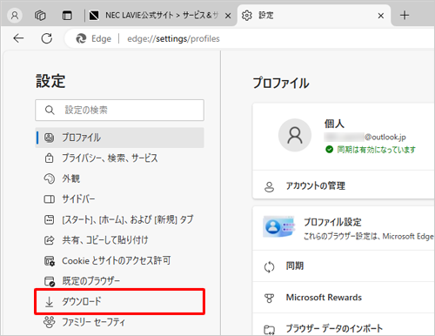Click the プロファイル設定 illustration
The image size is (435, 336).
tap(279, 226)
